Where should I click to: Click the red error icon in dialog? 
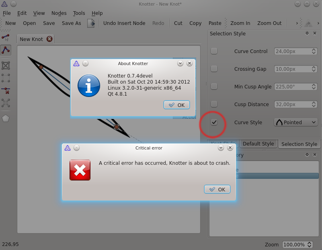pos(80,170)
